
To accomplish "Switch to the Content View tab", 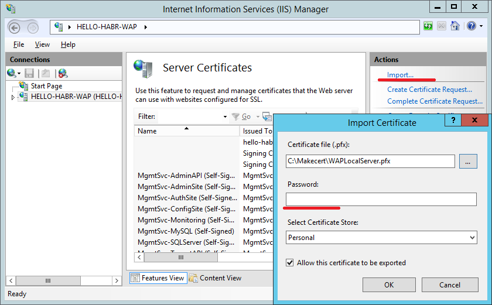I will tap(215, 278).
